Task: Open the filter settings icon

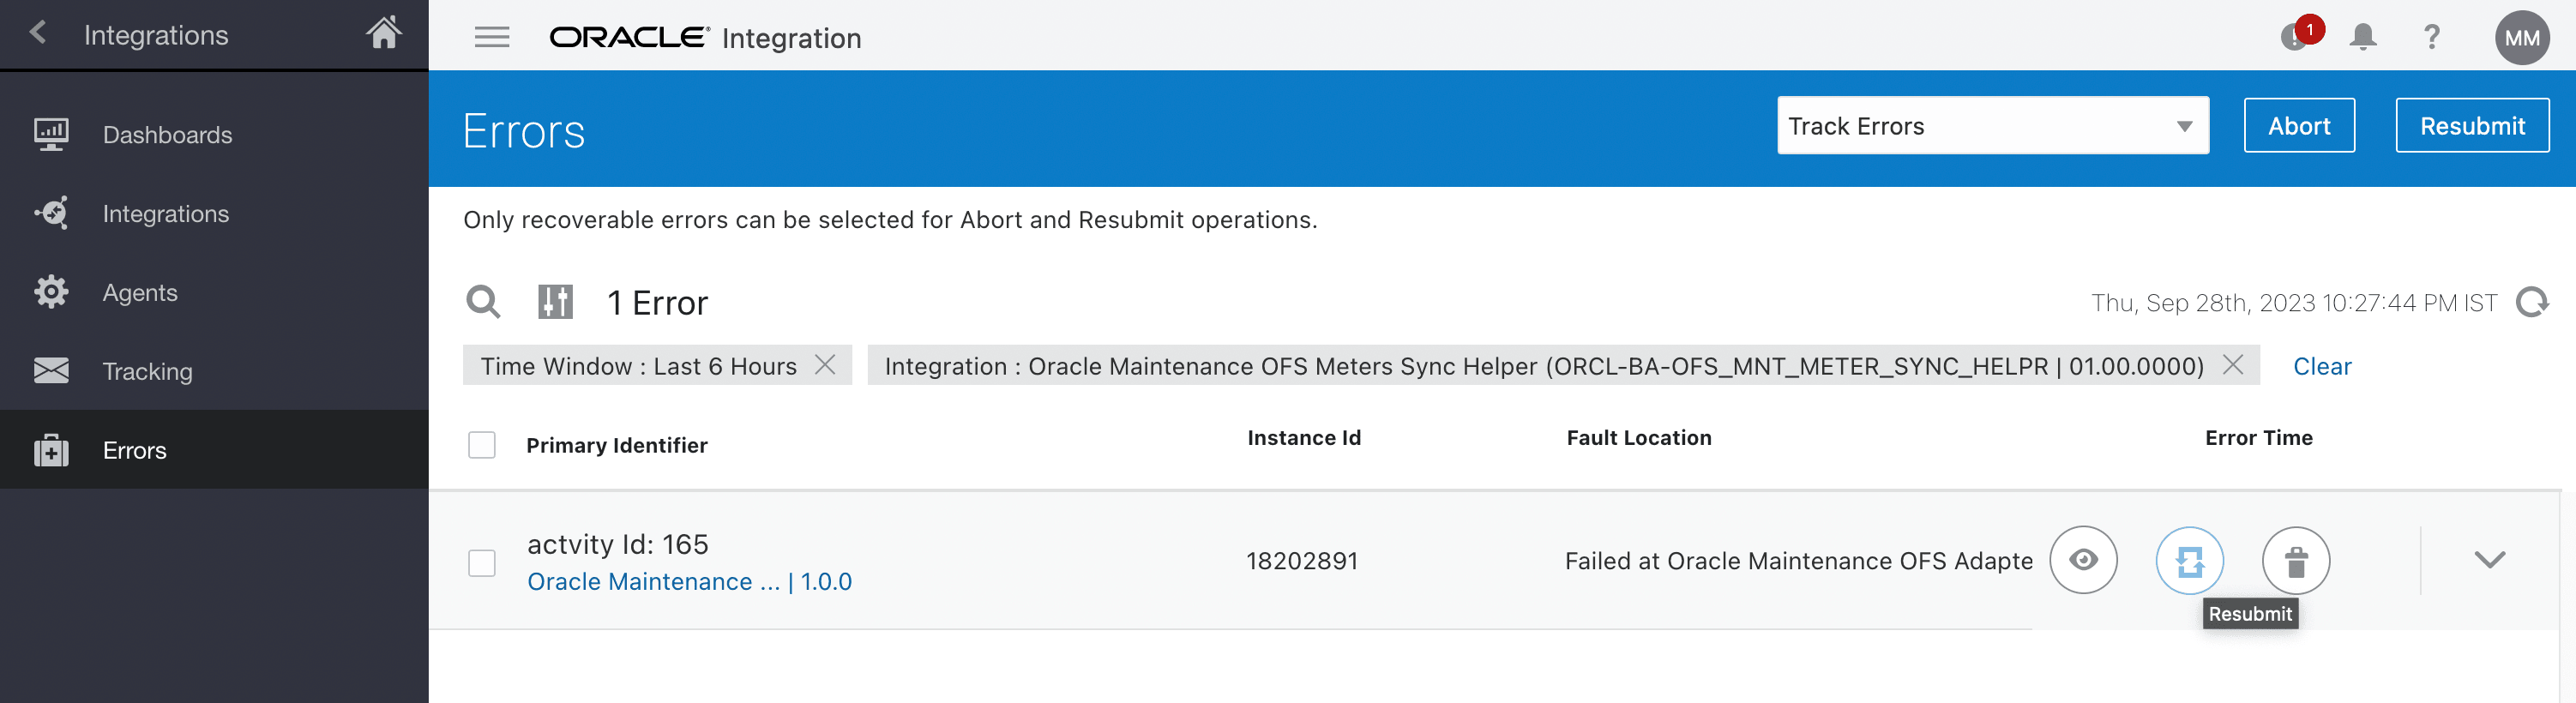Action: 555,302
